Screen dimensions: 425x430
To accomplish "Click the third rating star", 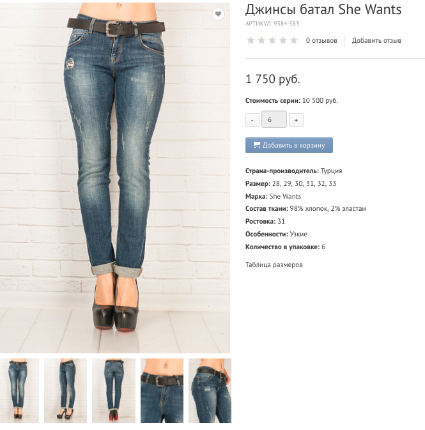I will [x=272, y=40].
